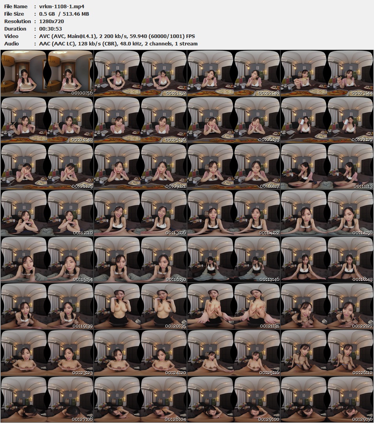The height and width of the screenshot is (423, 374).
Task: Click the thumbnail timestamped 00:00:56
Action: tap(47, 73)
